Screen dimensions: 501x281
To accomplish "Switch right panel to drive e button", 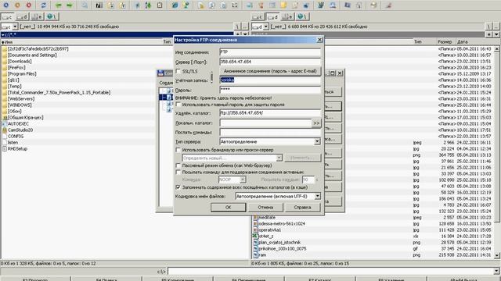I will point(287,16).
